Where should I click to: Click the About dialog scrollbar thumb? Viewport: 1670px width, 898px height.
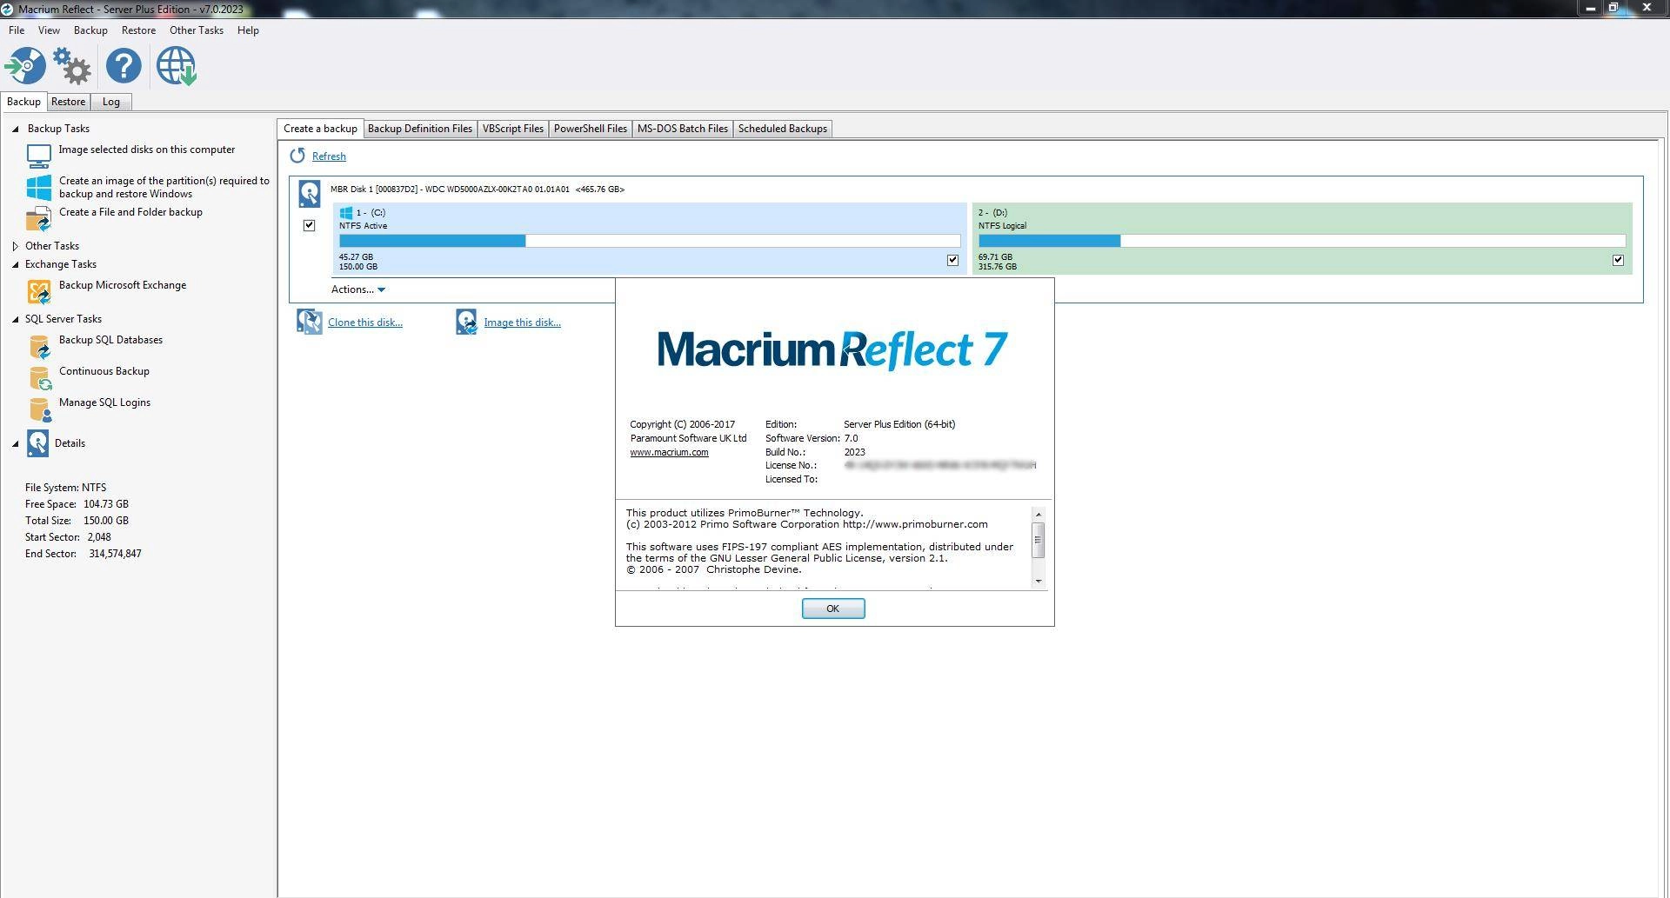click(x=1038, y=540)
